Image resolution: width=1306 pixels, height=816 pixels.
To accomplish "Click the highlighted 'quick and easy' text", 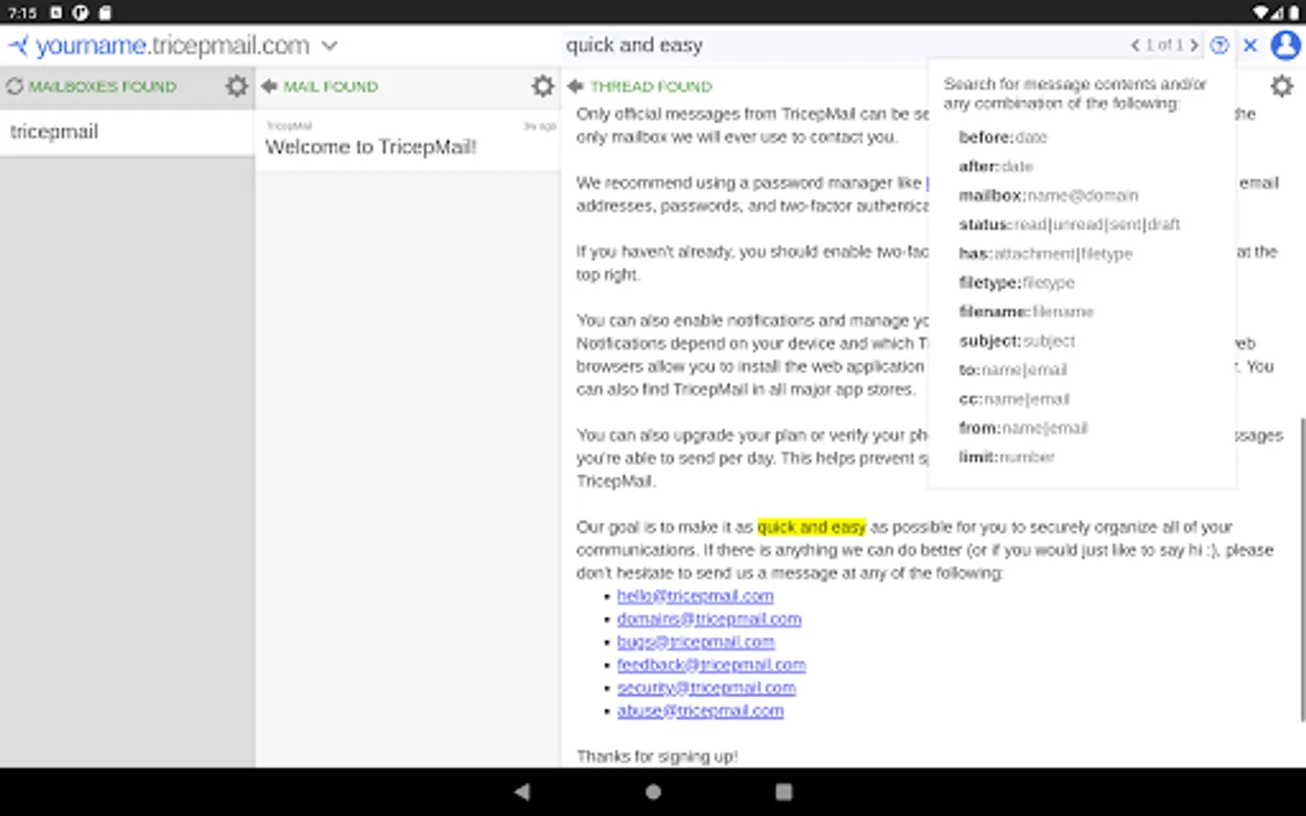I will click(x=812, y=528).
